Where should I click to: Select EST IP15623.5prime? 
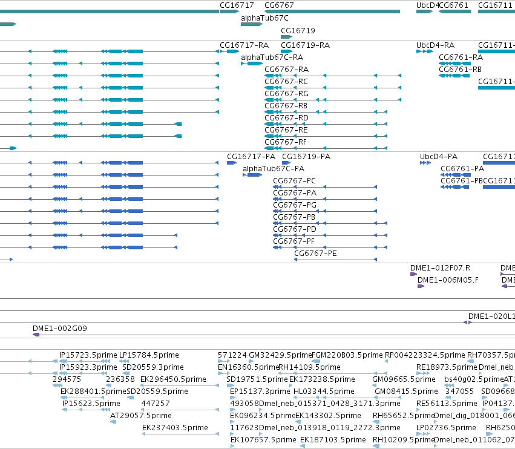click(91, 404)
